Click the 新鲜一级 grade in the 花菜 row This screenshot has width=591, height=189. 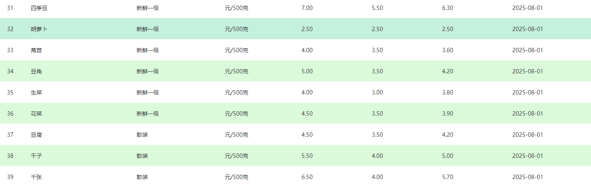click(148, 114)
